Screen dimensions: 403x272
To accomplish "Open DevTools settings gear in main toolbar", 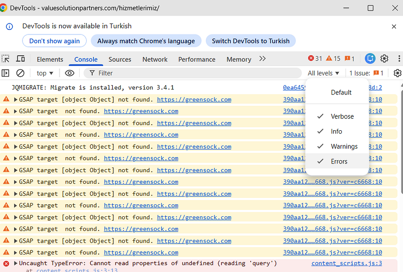I will point(384,58).
